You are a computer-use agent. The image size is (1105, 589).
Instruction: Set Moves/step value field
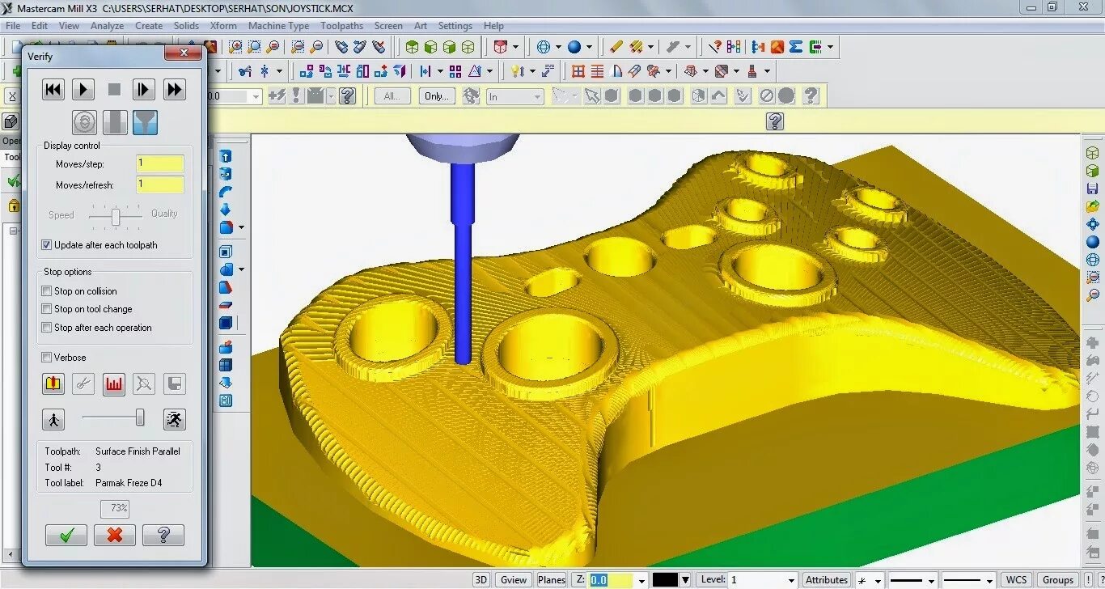(160, 163)
